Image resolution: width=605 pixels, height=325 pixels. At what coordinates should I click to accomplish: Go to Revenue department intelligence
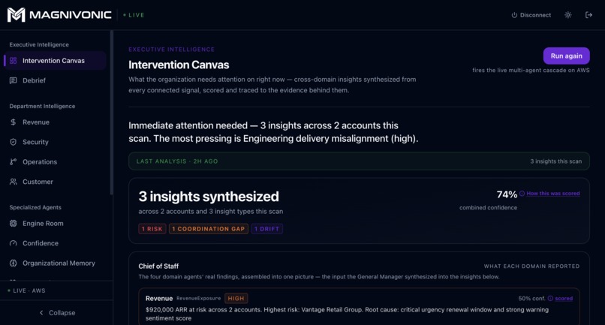(55, 122)
